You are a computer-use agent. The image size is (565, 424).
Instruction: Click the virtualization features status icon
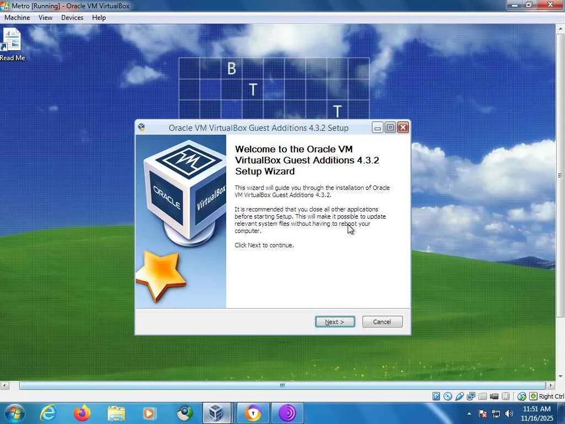coord(505,396)
